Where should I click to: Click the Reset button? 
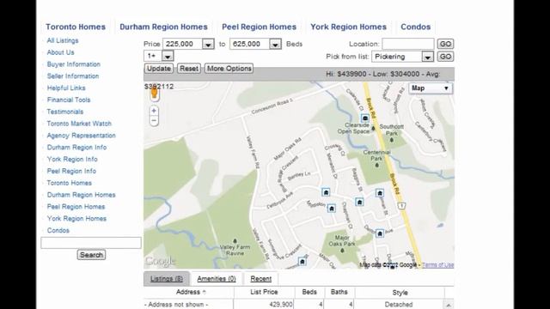pos(189,69)
